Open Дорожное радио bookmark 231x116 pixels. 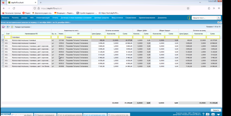(42, 13)
